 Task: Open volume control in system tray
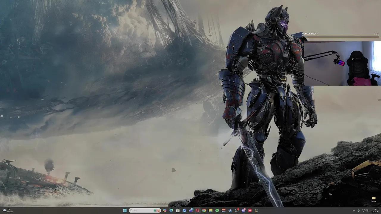(366, 210)
